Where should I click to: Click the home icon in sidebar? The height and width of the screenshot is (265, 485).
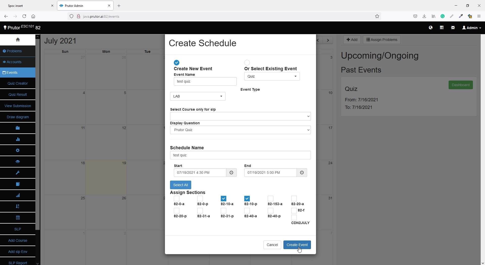(18, 40)
